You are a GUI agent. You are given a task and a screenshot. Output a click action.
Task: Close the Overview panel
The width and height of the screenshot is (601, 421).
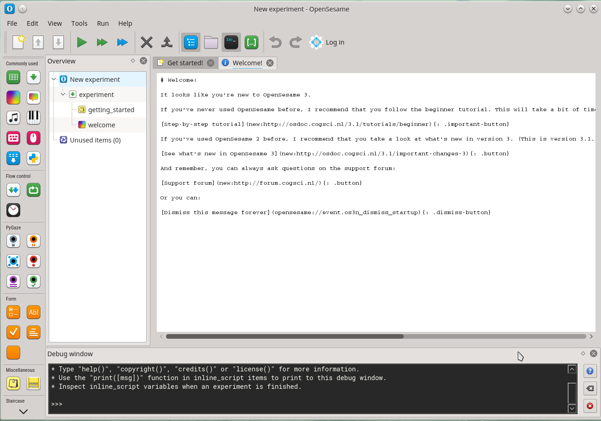(143, 61)
